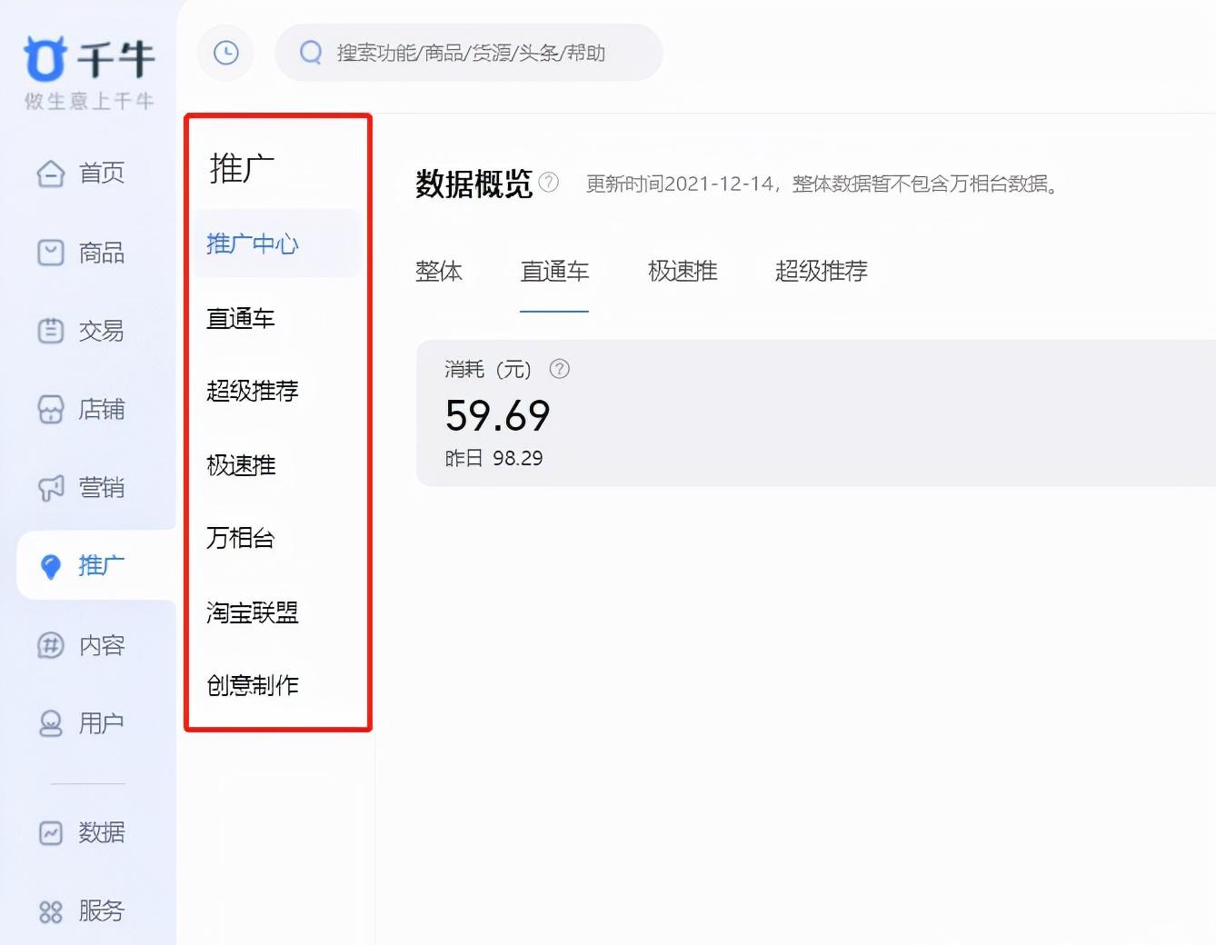Select 推广中心 in the promotion menu

click(x=252, y=244)
